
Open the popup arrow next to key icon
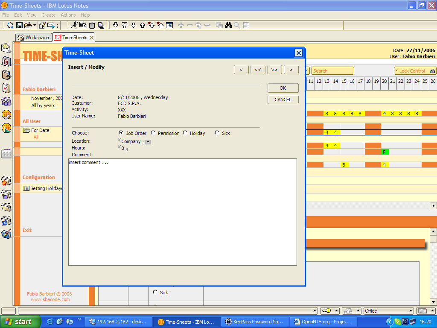pos(336,311)
